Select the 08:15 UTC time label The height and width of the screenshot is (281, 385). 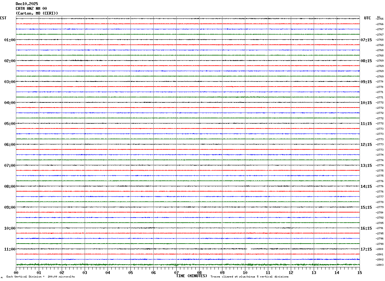[366, 61]
